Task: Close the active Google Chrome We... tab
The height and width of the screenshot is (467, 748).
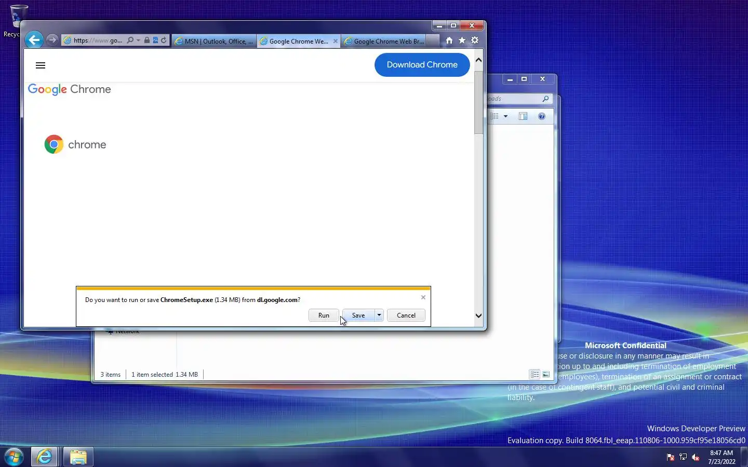Action: (x=336, y=41)
